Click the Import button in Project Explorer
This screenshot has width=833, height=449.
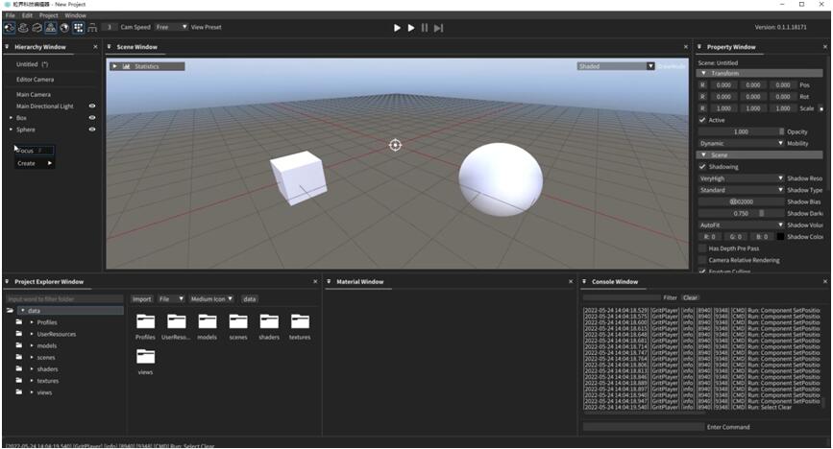(142, 298)
